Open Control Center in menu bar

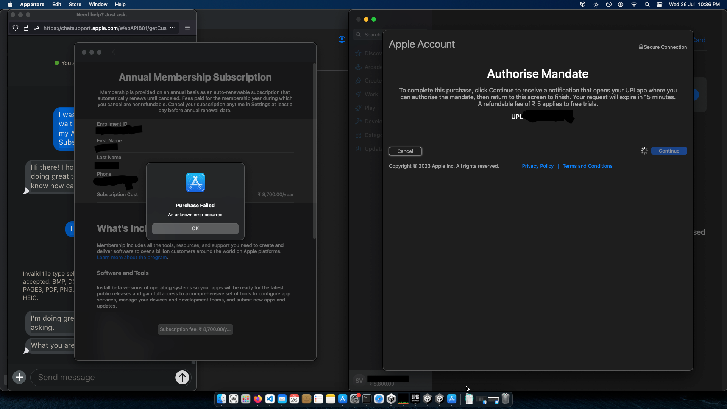[660, 5]
